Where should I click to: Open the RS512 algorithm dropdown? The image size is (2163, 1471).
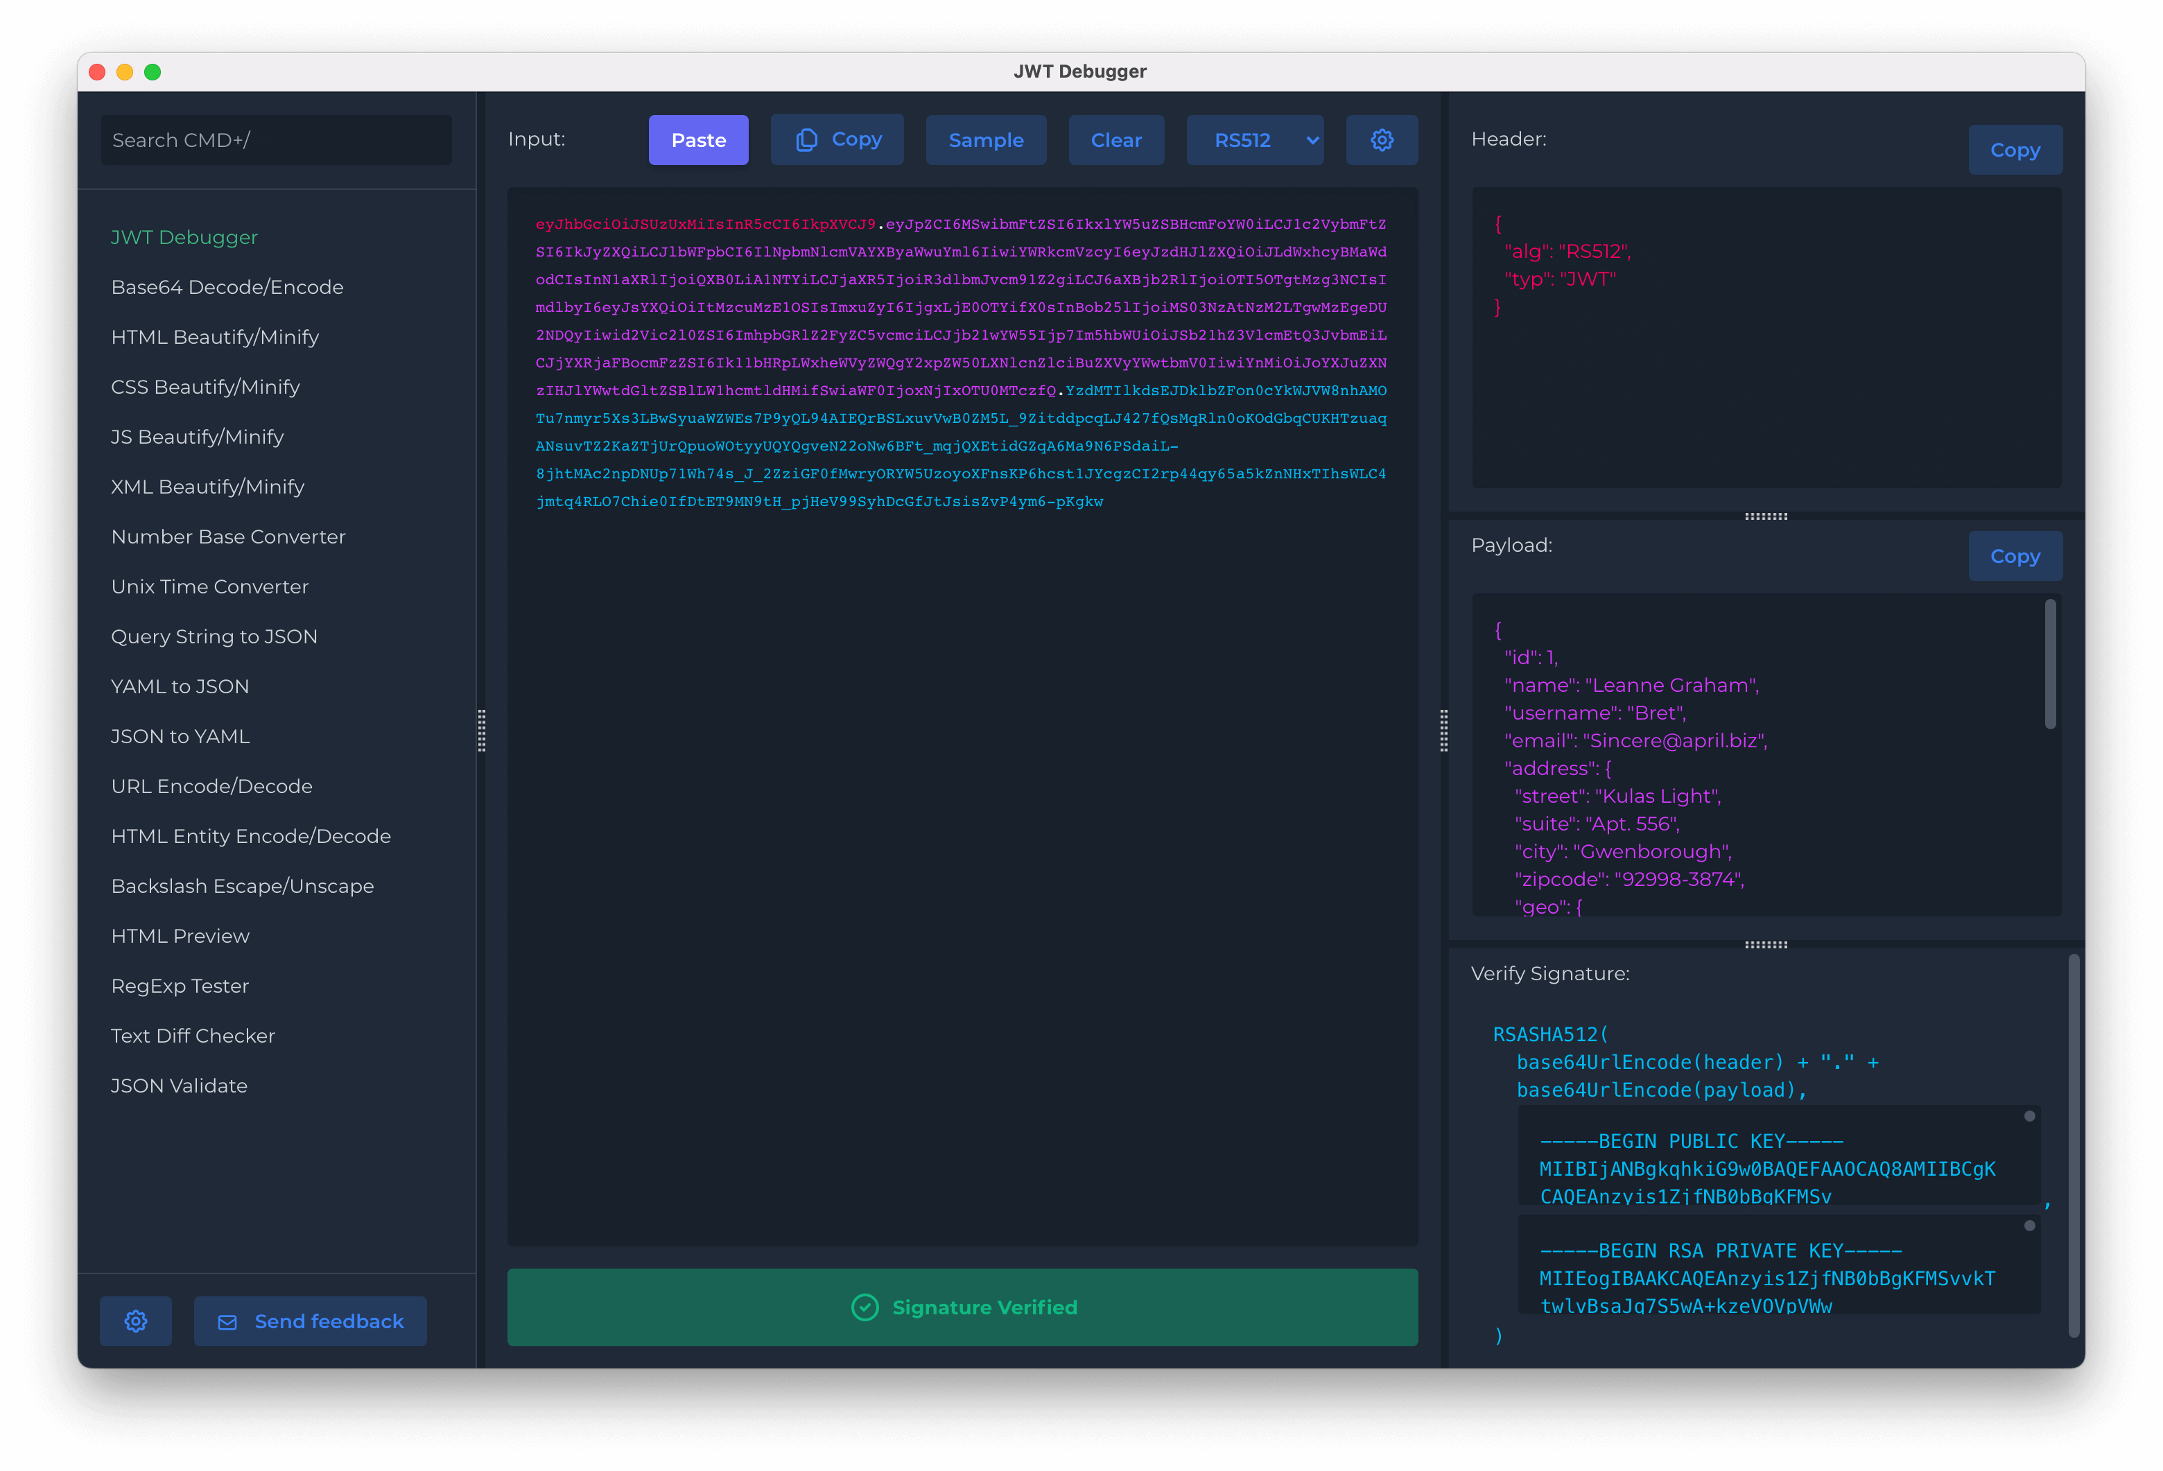coord(1242,139)
